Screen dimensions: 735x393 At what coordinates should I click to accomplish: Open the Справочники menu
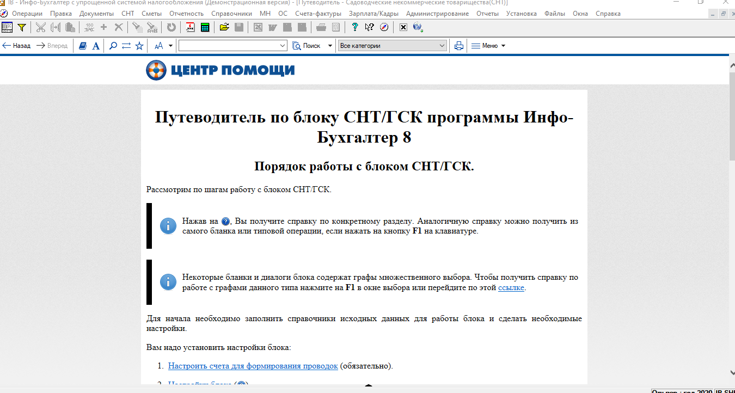click(x=232, y=14)
